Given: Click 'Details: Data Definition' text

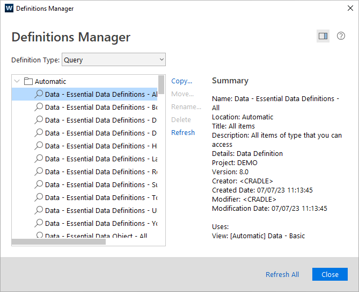Looking at the screenshot, I should coord(247,153).
